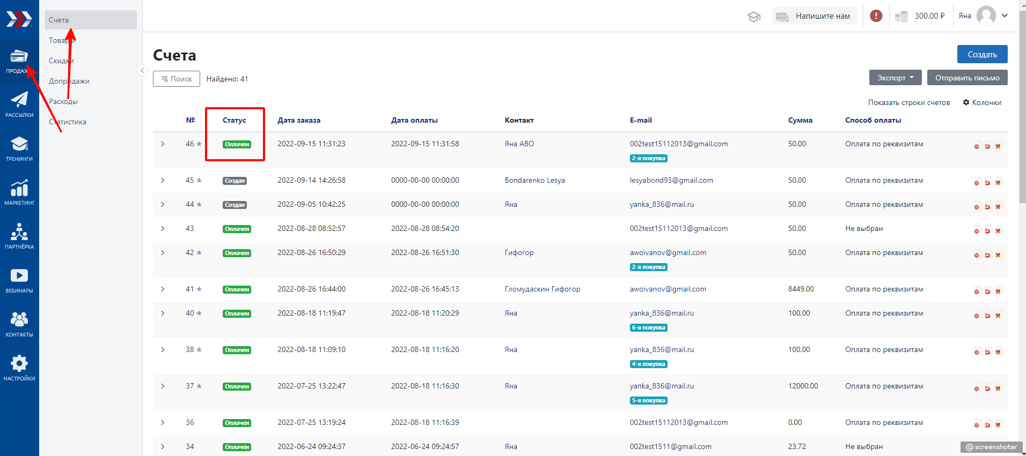Image resolution: width=1026 pixels, height=456 pixels.
Task: Click the page vertical scrollbar
Action: [x=1022, y=107]
